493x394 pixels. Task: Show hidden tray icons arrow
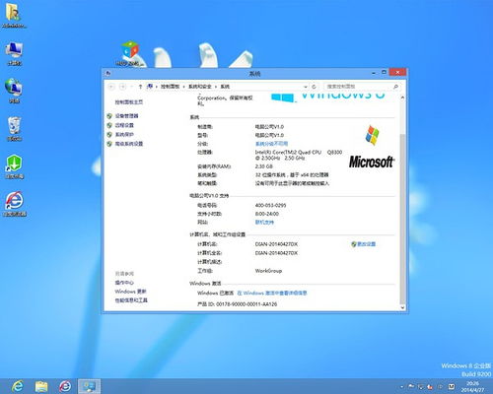point(401,387)
